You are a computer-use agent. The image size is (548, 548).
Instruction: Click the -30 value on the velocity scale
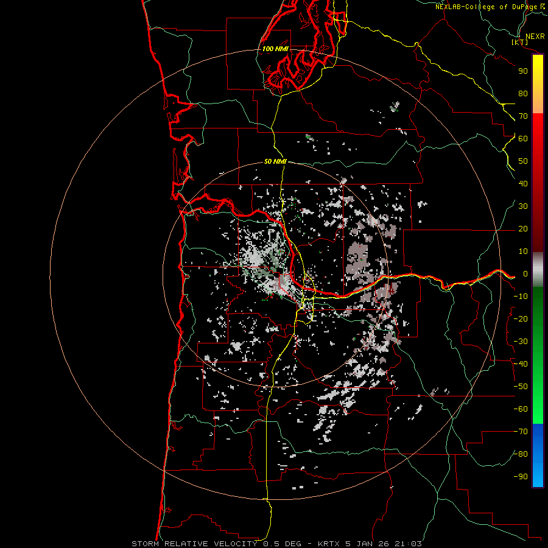coord(521,342)
